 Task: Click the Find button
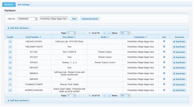click(74, 19)
